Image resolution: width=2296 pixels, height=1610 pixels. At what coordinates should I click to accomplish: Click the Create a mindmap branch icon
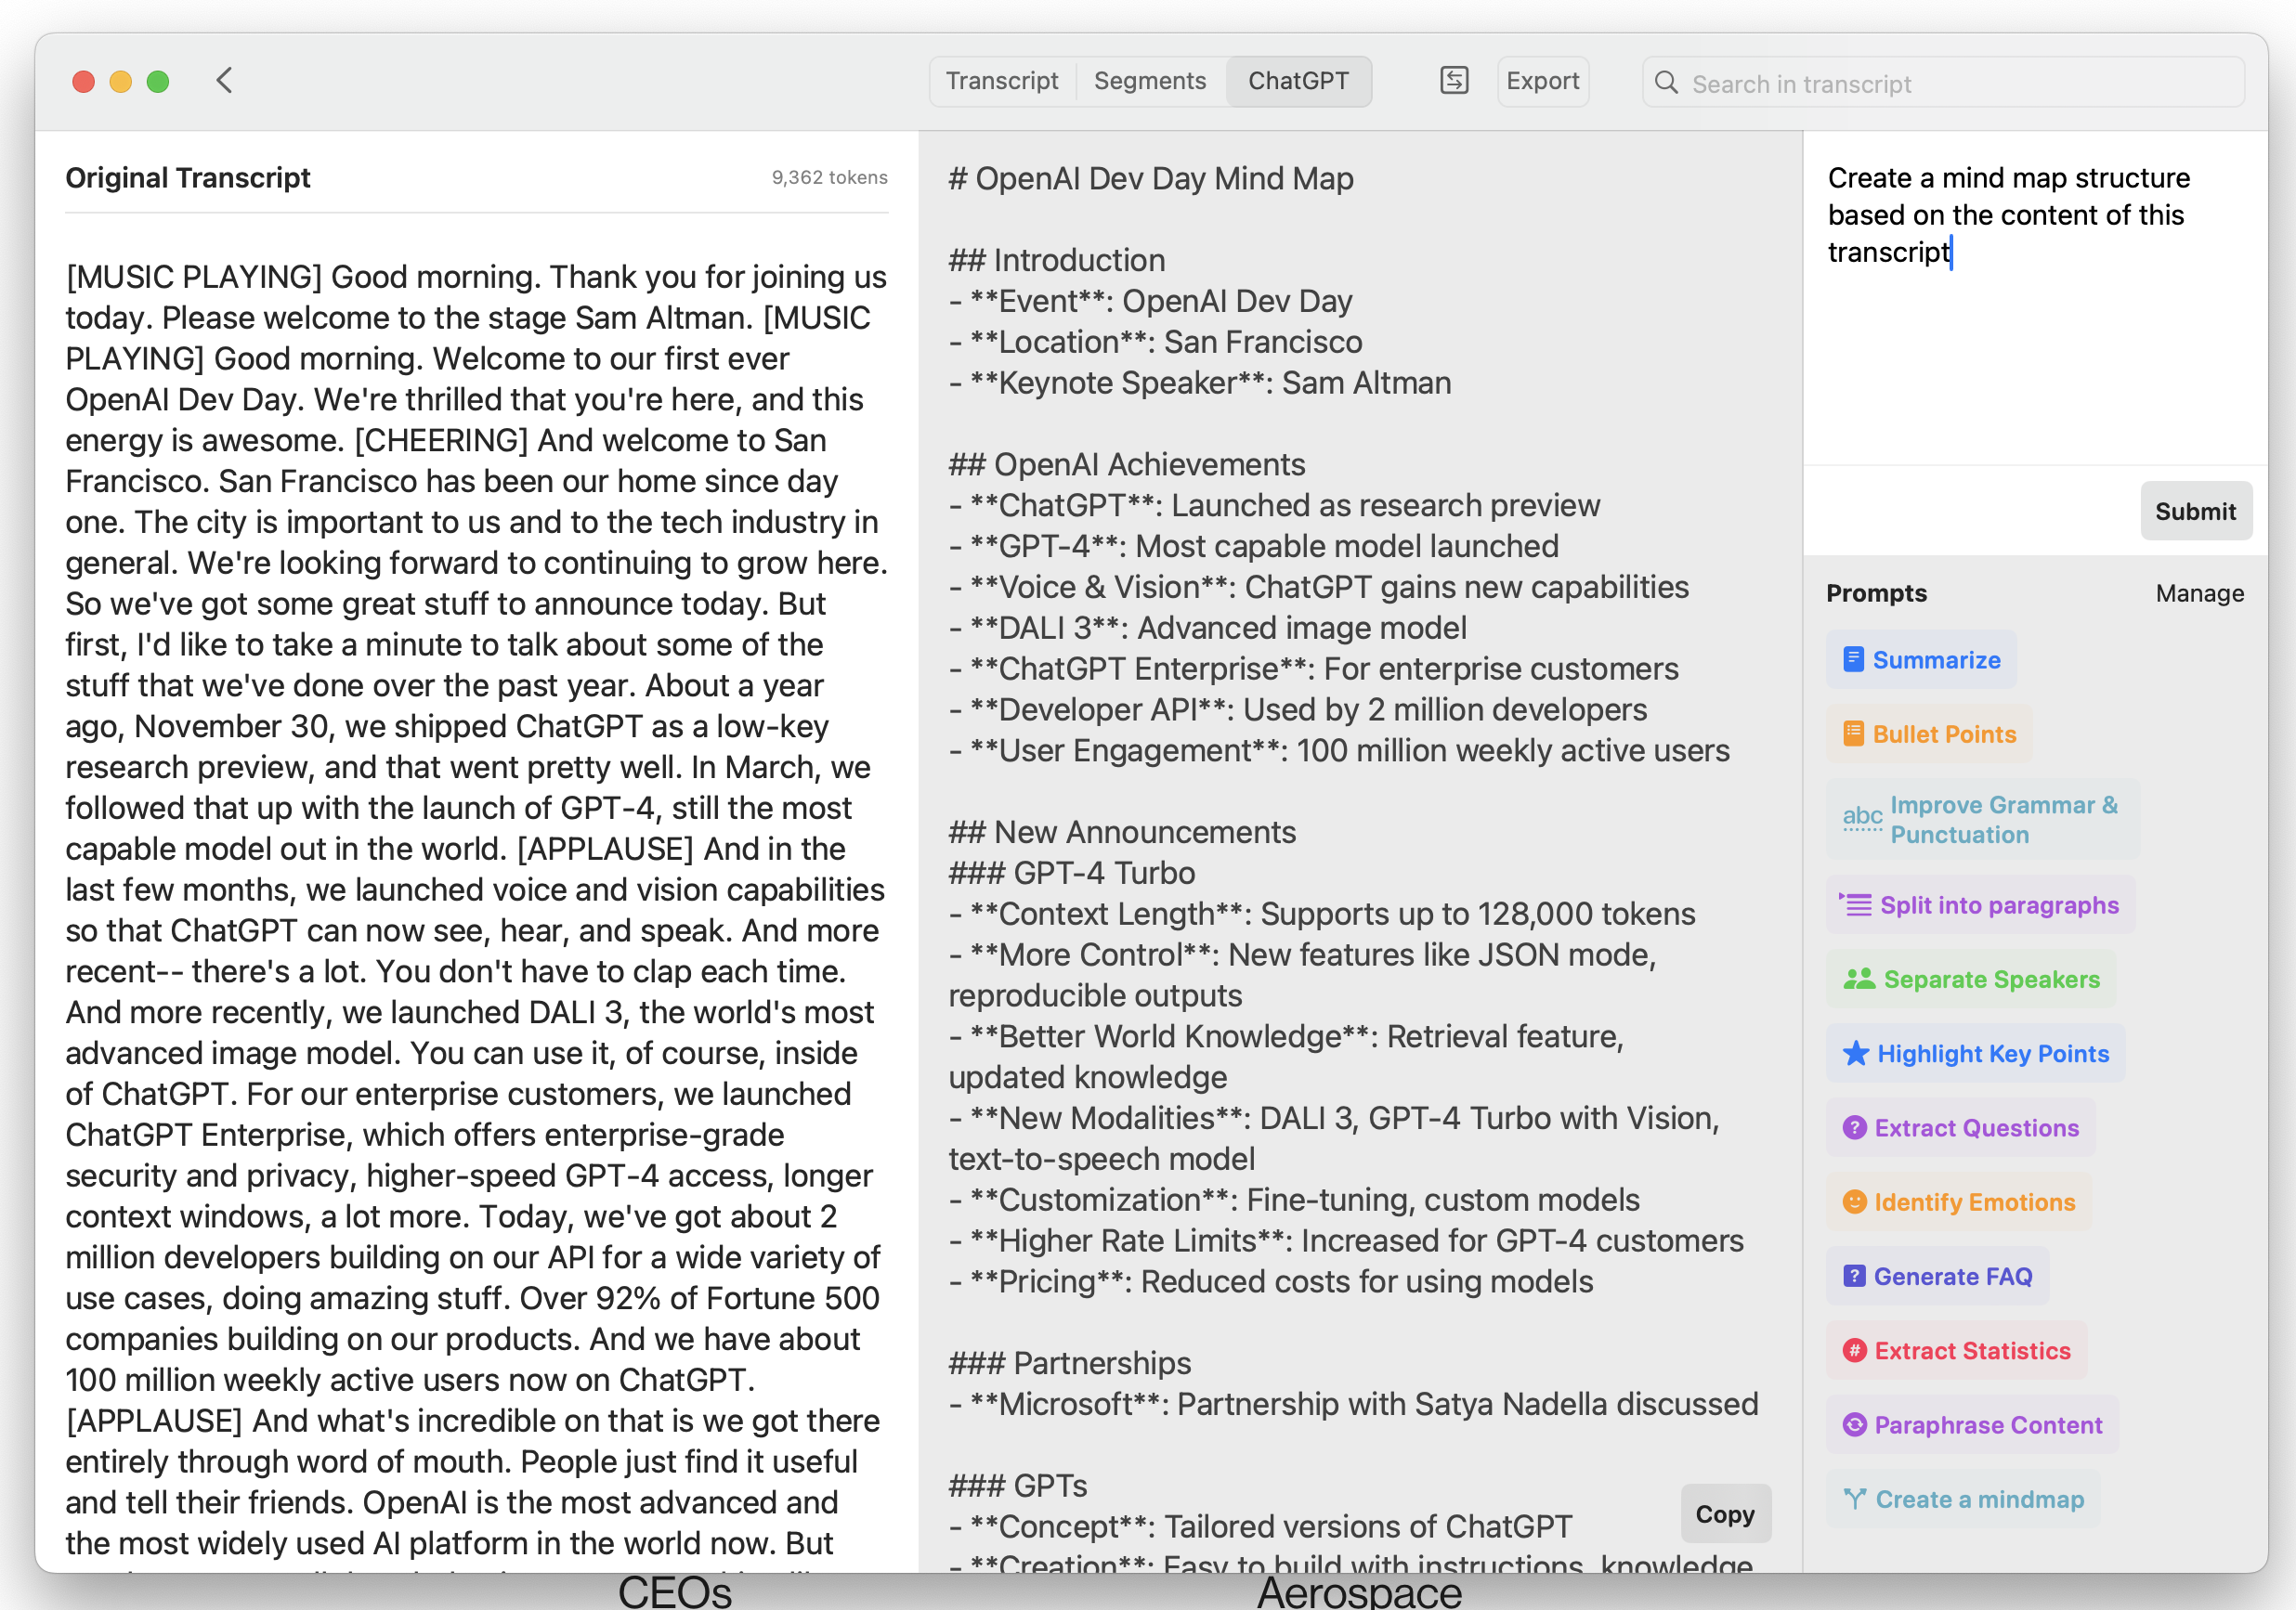click(1855, 1498)
